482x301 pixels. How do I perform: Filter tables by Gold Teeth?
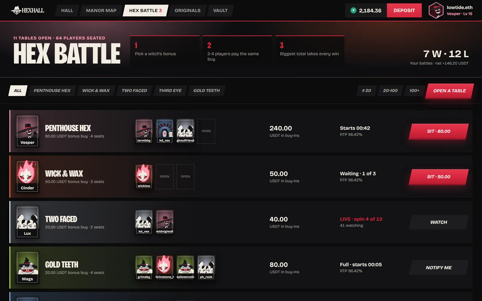point(207,91)
